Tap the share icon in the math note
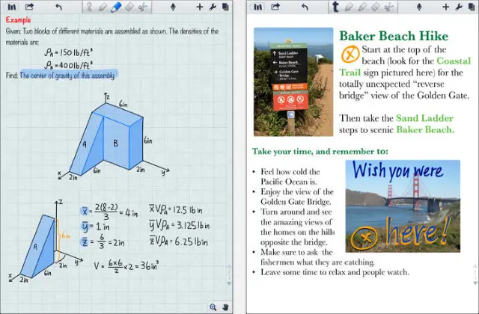Viewport: 479px width, 314px height. pos(29,7)
